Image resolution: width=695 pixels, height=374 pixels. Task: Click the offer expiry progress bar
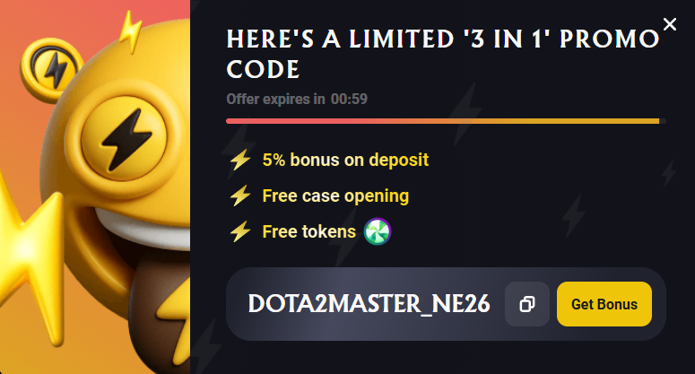tap(446, 121)
